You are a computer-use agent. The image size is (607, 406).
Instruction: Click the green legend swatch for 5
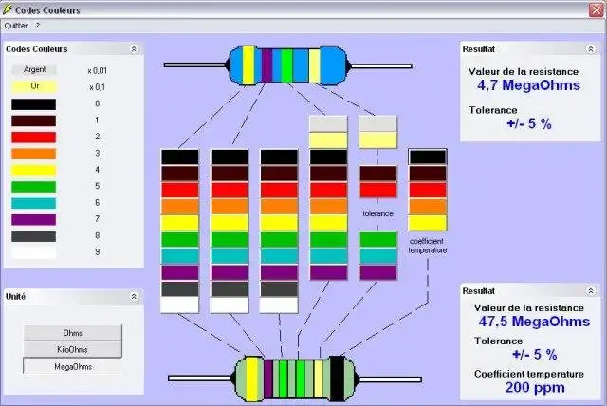pos(34,187)
